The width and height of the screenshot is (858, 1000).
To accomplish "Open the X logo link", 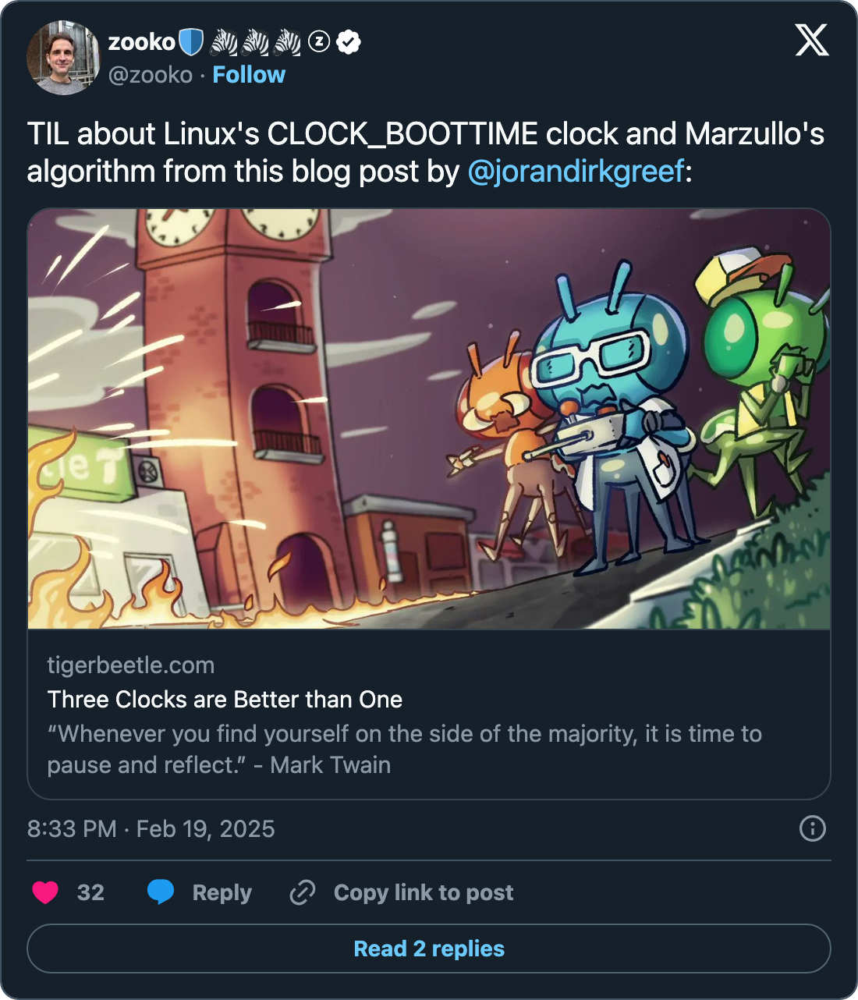I will [812, 40].
